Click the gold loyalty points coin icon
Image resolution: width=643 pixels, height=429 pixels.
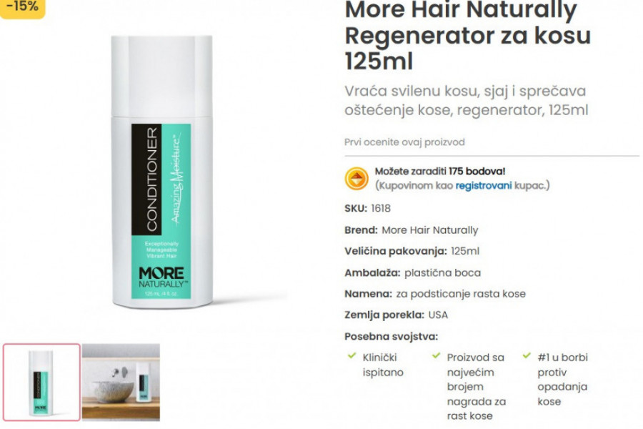tap(357, 179)
